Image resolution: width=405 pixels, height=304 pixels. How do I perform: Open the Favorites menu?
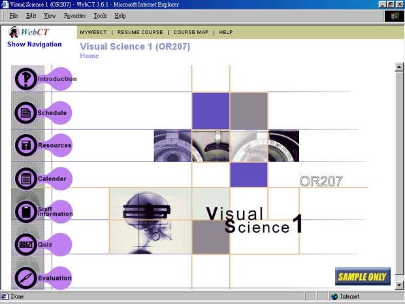click(74, 16)
